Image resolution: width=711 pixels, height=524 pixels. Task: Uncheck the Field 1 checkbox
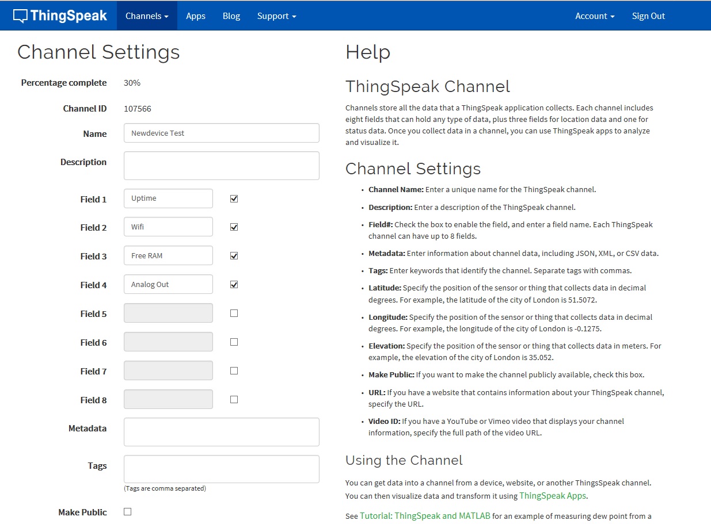[x=234, y=198]
